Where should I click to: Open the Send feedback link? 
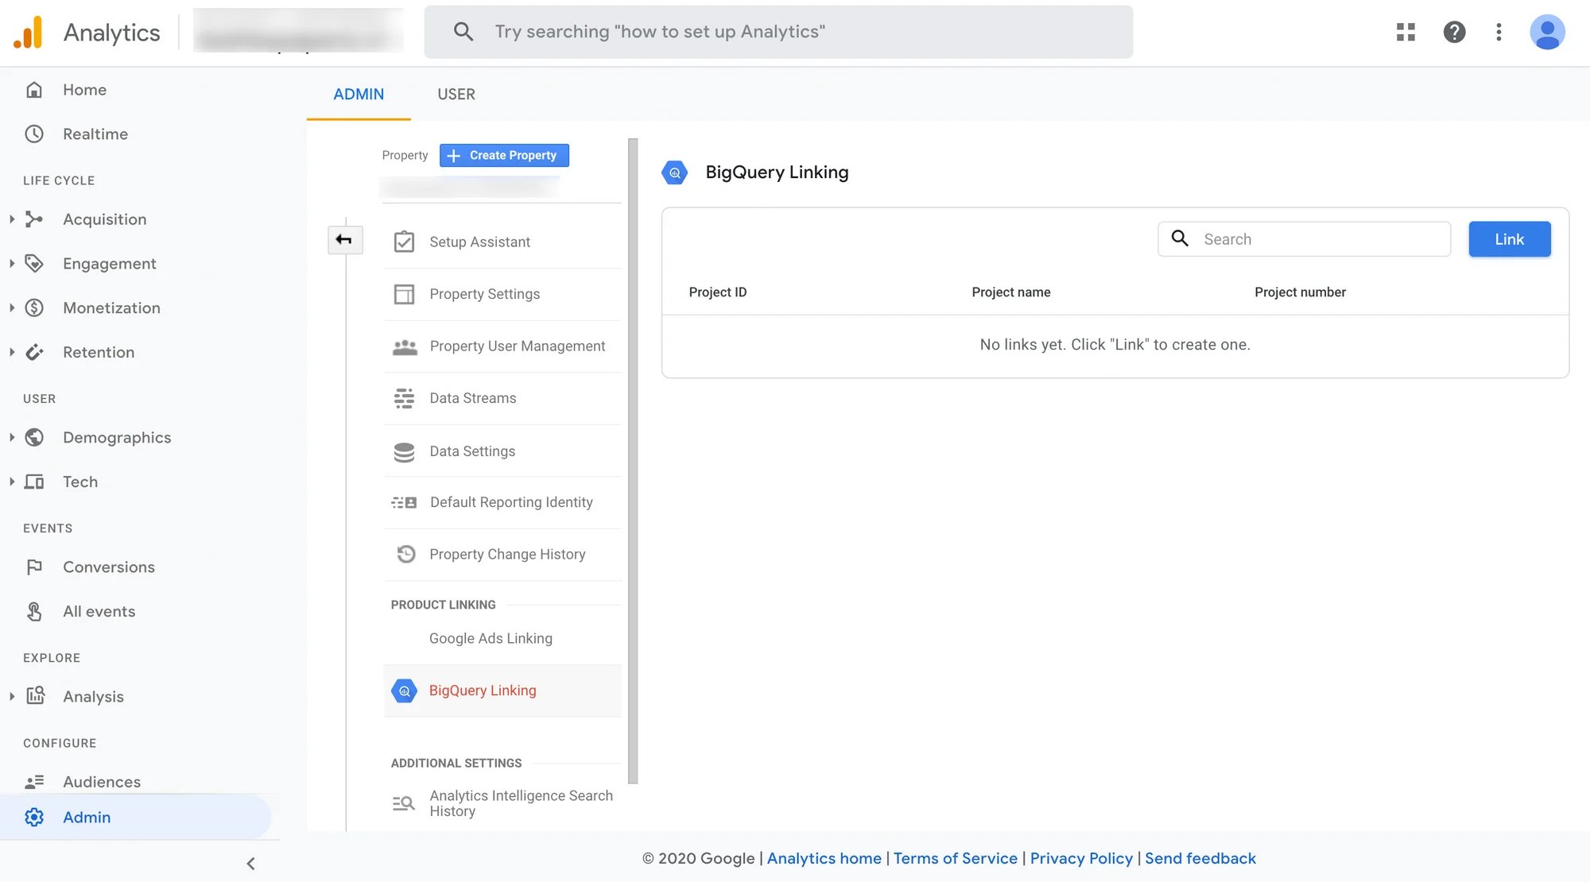point(1201,858)
